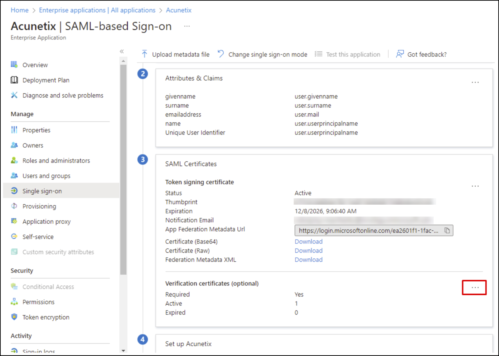
Task: Click the Provisioning cycle icon
Action: point(14,206)
